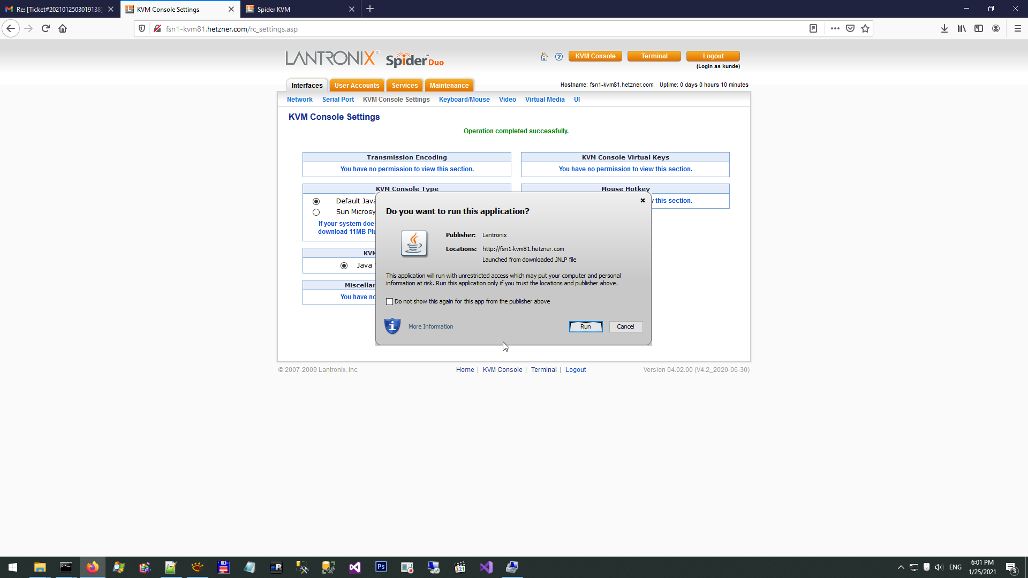Screen dimensions: 1028x578
Task: Switch to User Accounts tab
Action: [x=357, y=86]
